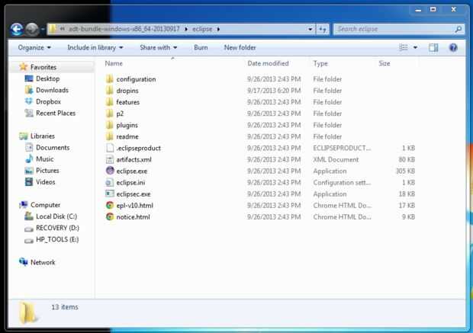473x333 pixels.
Task: Select the plugins folder icon
Action: 110,125
